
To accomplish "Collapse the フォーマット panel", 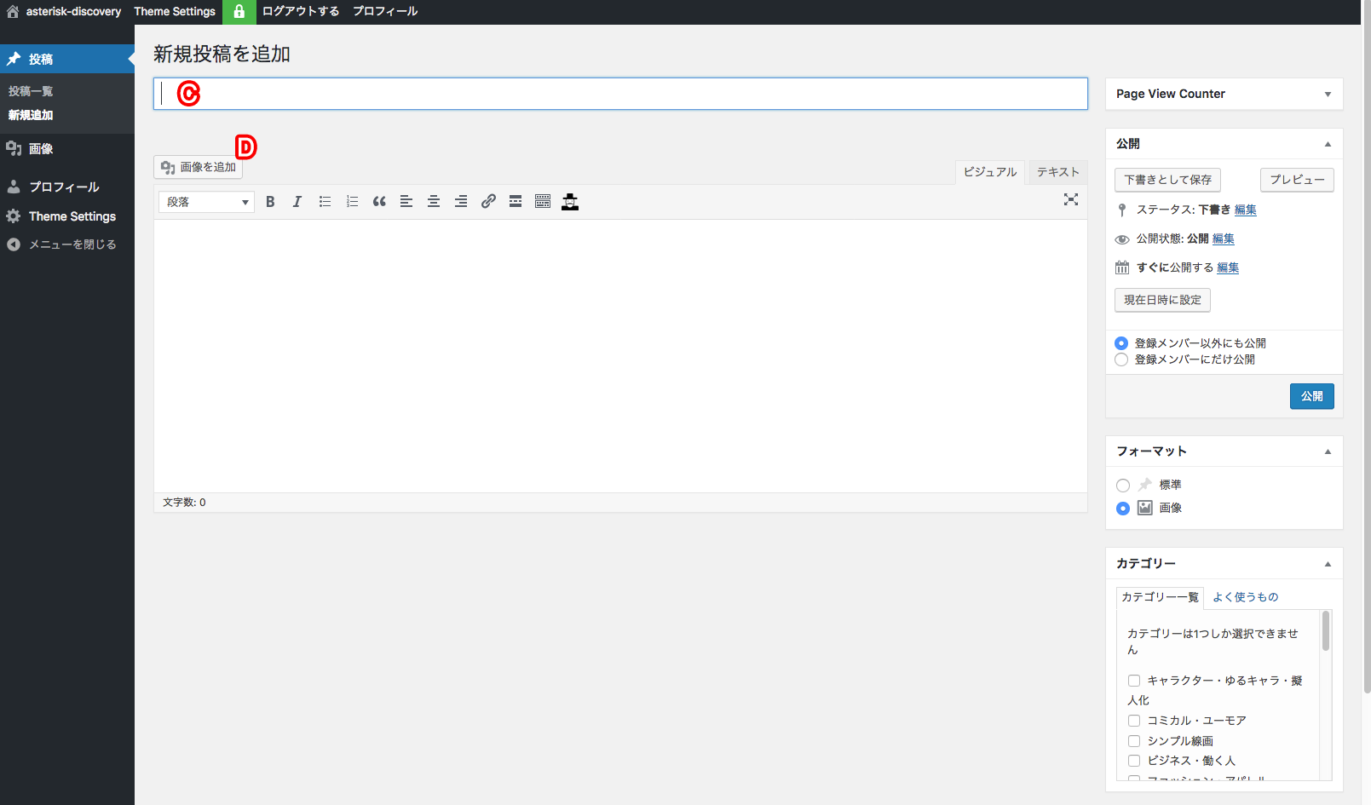I will (1328, 451).
